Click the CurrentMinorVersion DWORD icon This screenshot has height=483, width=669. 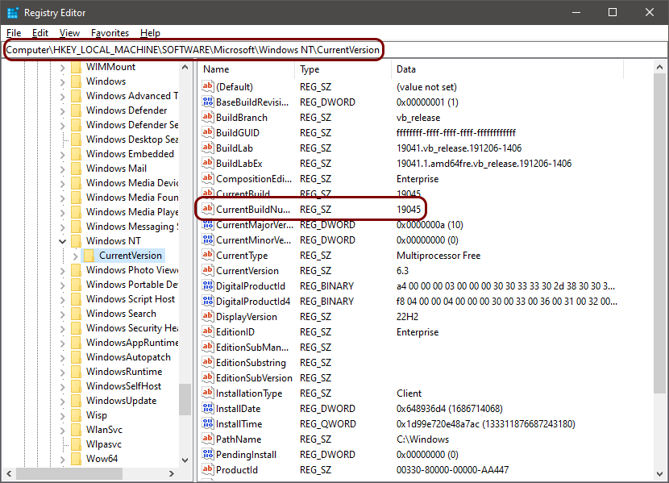coord(208,239)
